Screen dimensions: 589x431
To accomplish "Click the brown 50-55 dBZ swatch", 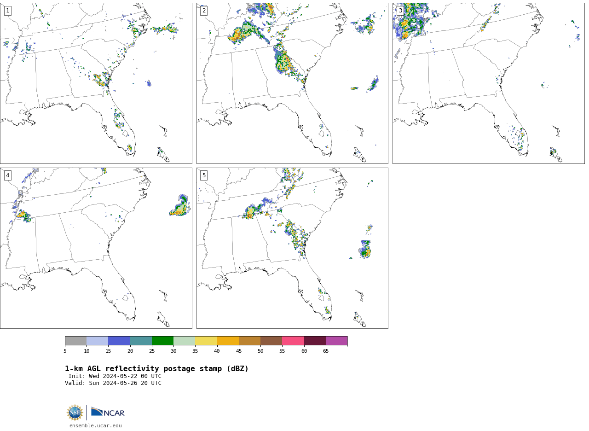I will pos(271,341).
